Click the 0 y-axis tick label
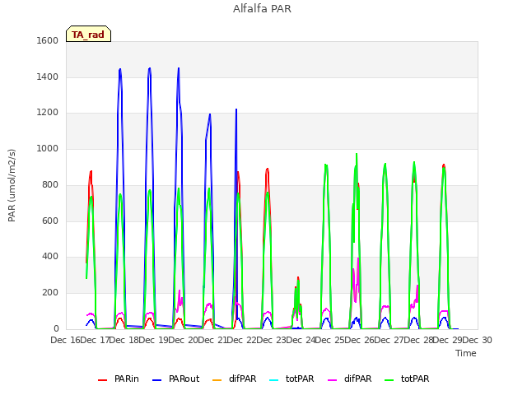Screen dimensions: 527x395 (x=56, y=328)
